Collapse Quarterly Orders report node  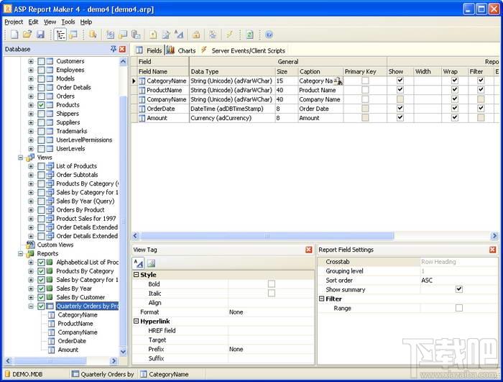(x=31, y=306)
